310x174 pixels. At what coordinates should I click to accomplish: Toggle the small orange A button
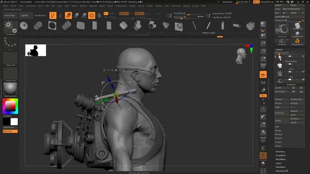(106, 14)
